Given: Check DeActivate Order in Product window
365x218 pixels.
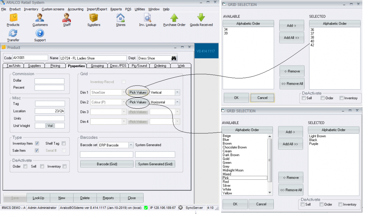Looking at the screenshot, I should pyautogui.click(x=25, y=166).
